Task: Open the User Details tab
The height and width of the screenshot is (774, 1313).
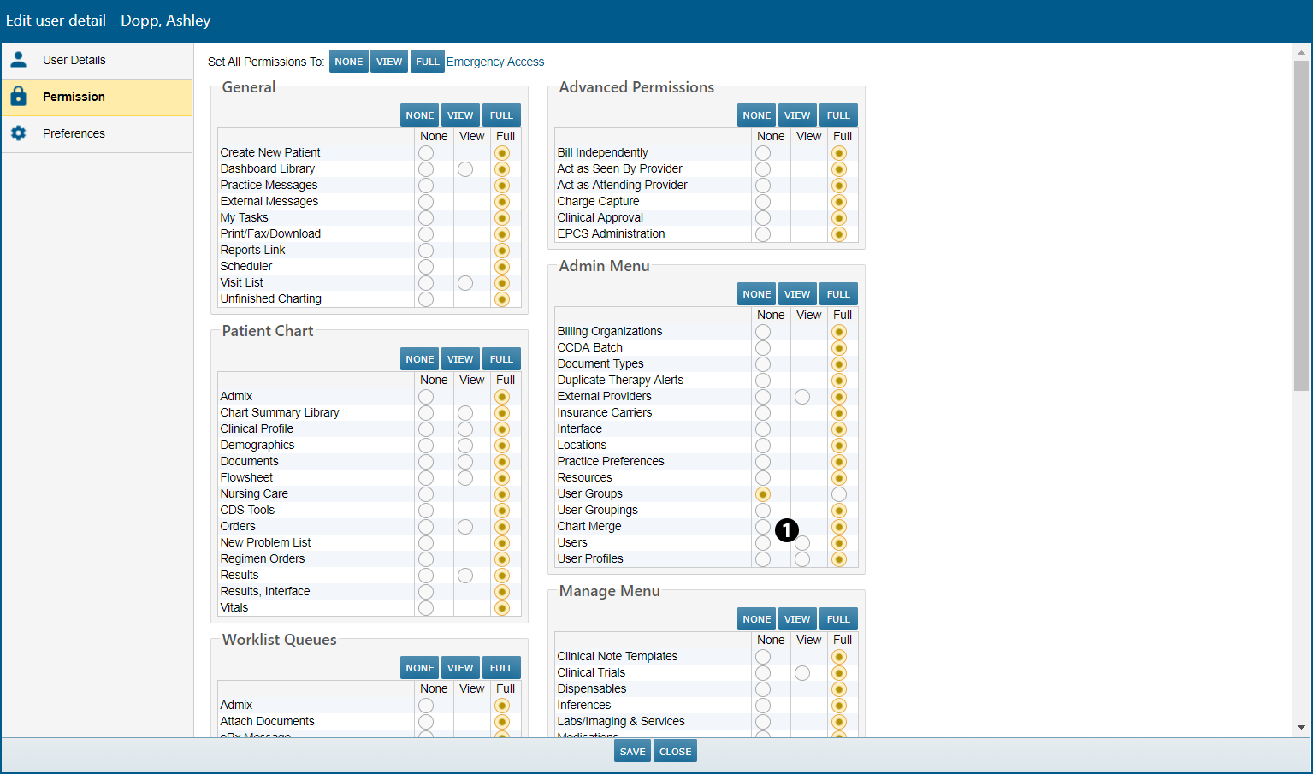Action: [74, 60]
